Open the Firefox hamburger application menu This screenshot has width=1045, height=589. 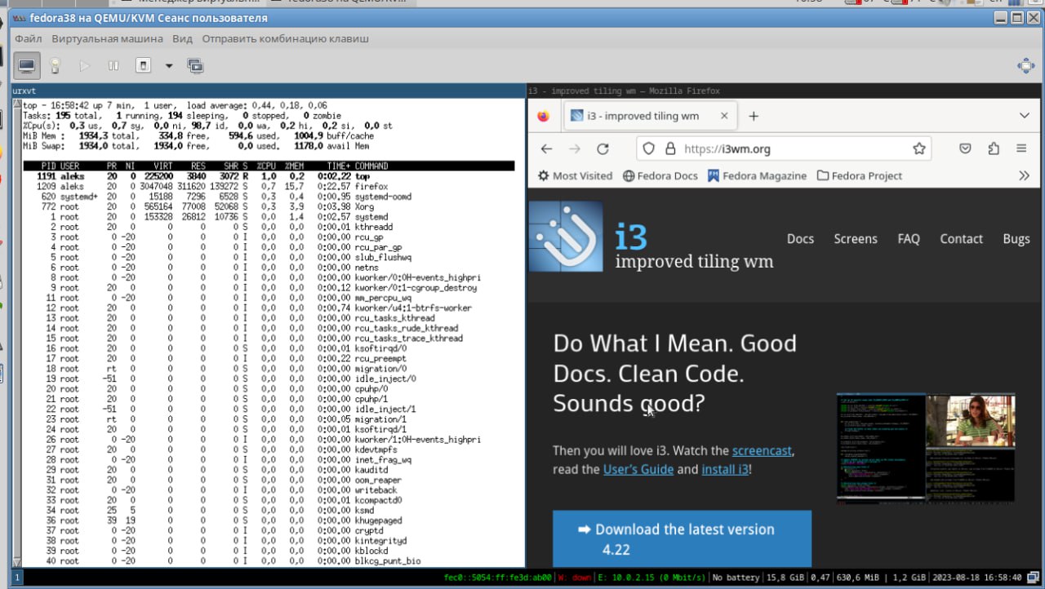(1021, 148)
